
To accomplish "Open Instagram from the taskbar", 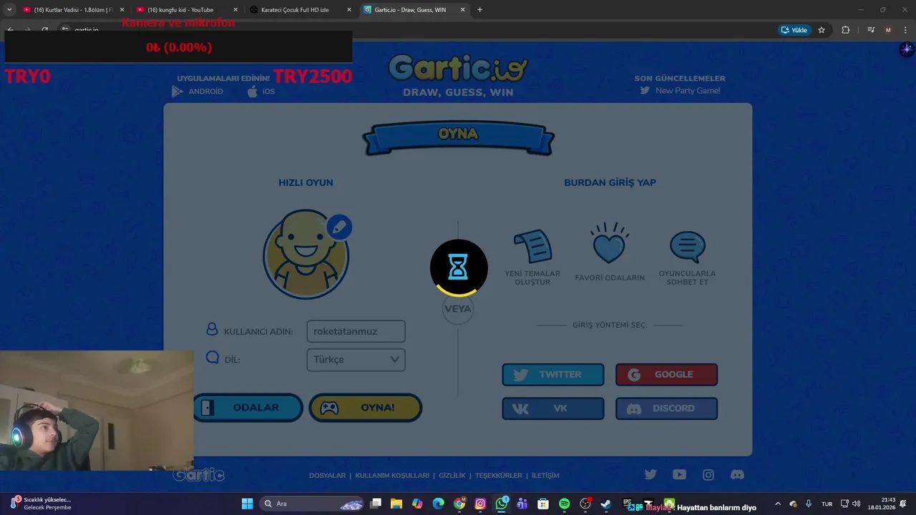I will pyautogui.click(x=480, y=504).
